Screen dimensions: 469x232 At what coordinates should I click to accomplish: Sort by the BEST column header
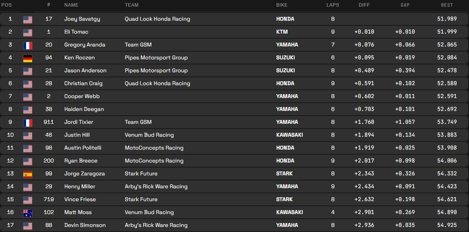[x=447, y=5]
